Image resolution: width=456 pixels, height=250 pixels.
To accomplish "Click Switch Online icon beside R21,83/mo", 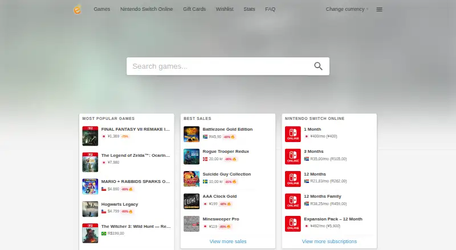I will point(293,179).
